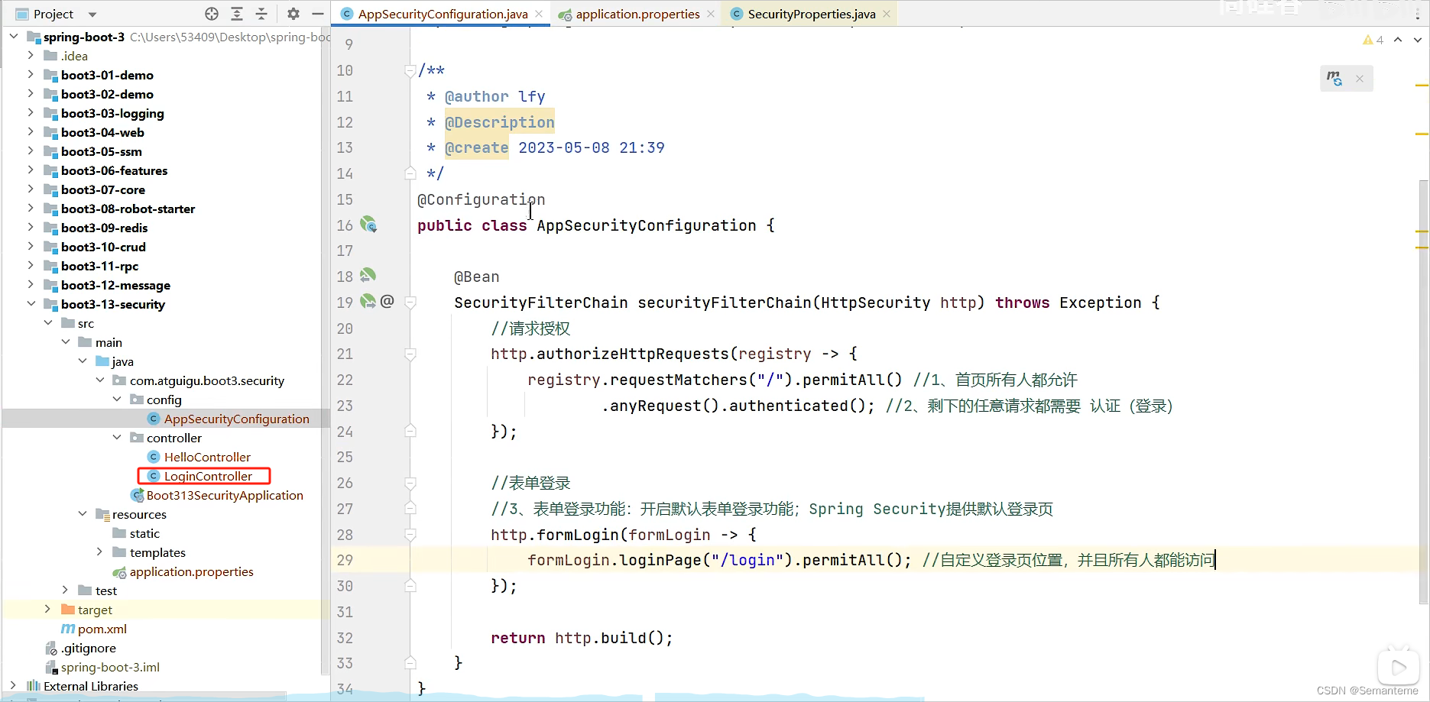Switch to AppSecurityConfiguration.java tab
1430x702 pixels.
tap(443, 14)
